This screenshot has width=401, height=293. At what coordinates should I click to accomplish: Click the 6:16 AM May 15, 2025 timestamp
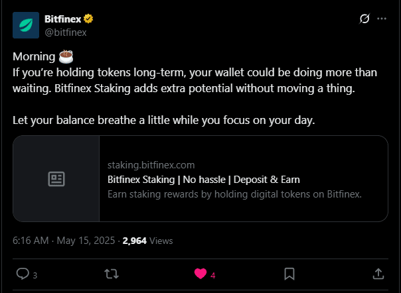[x=64, y=241]
